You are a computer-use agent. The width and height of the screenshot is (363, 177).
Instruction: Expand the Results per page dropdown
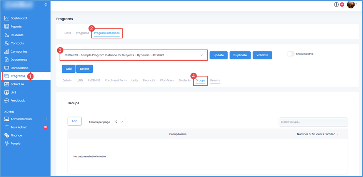coord(118,122)
